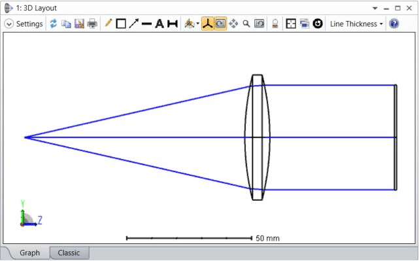Click the print icon in toolbar
The width and height of the screenshot is (419, 261).
92,24
